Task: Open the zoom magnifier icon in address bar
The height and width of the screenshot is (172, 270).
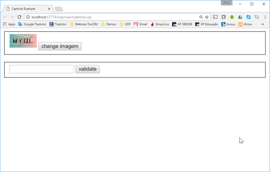Action: (x=201, y=17)
